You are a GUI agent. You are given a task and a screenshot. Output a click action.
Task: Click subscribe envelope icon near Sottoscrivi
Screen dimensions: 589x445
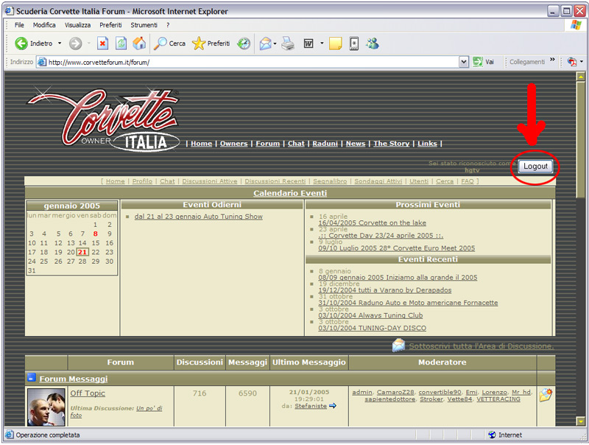pyautogui.click(x=398, y=345)
